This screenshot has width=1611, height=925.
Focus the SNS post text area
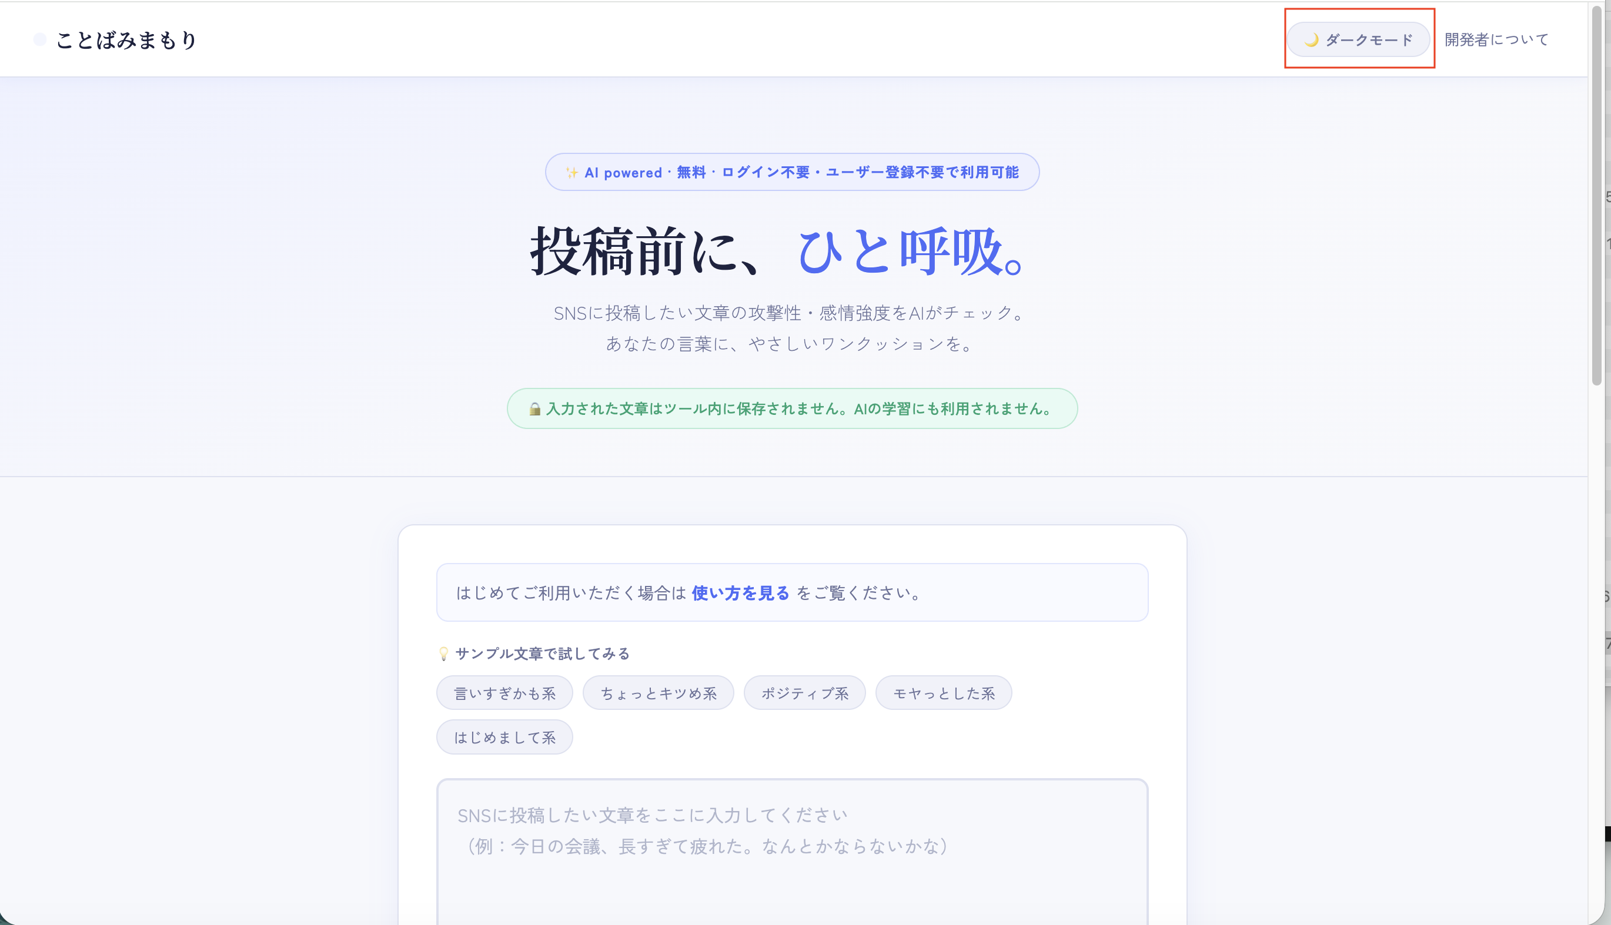792,852
